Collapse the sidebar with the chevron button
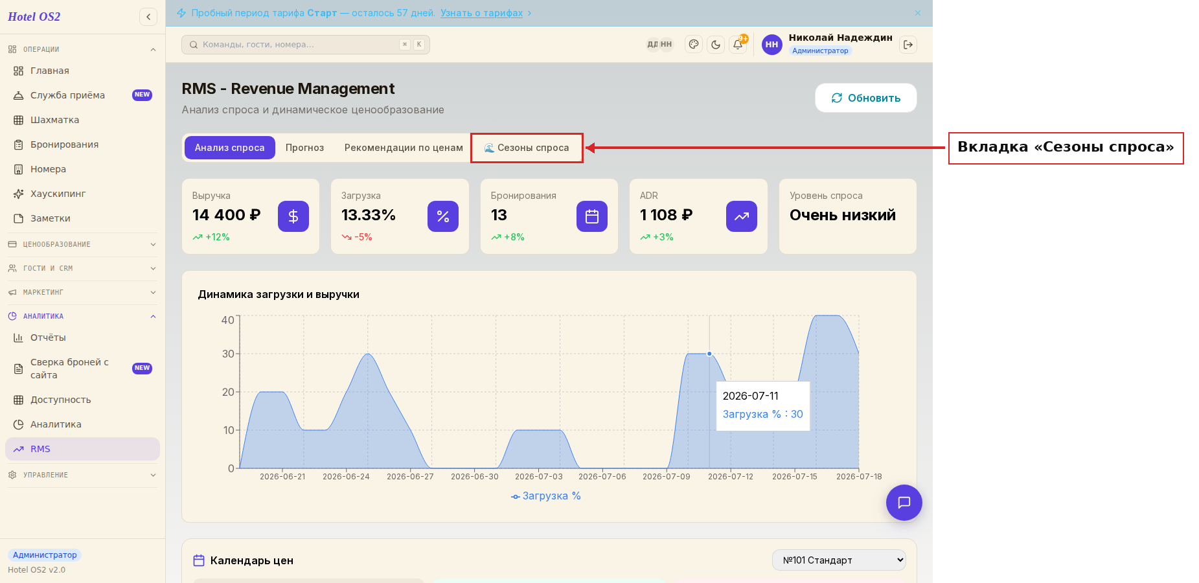Viewport: 1199px width, 583px height. (148, 17)
